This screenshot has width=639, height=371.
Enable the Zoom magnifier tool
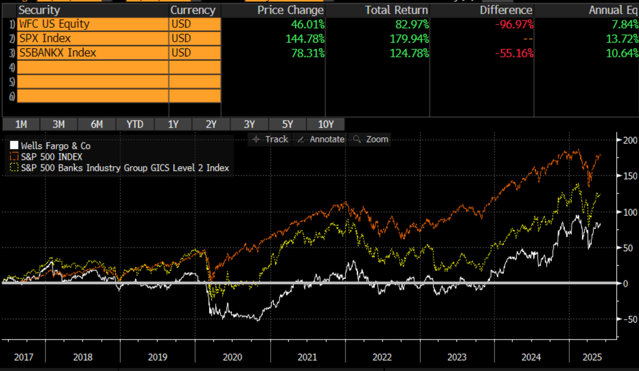(x=371, y=140)
